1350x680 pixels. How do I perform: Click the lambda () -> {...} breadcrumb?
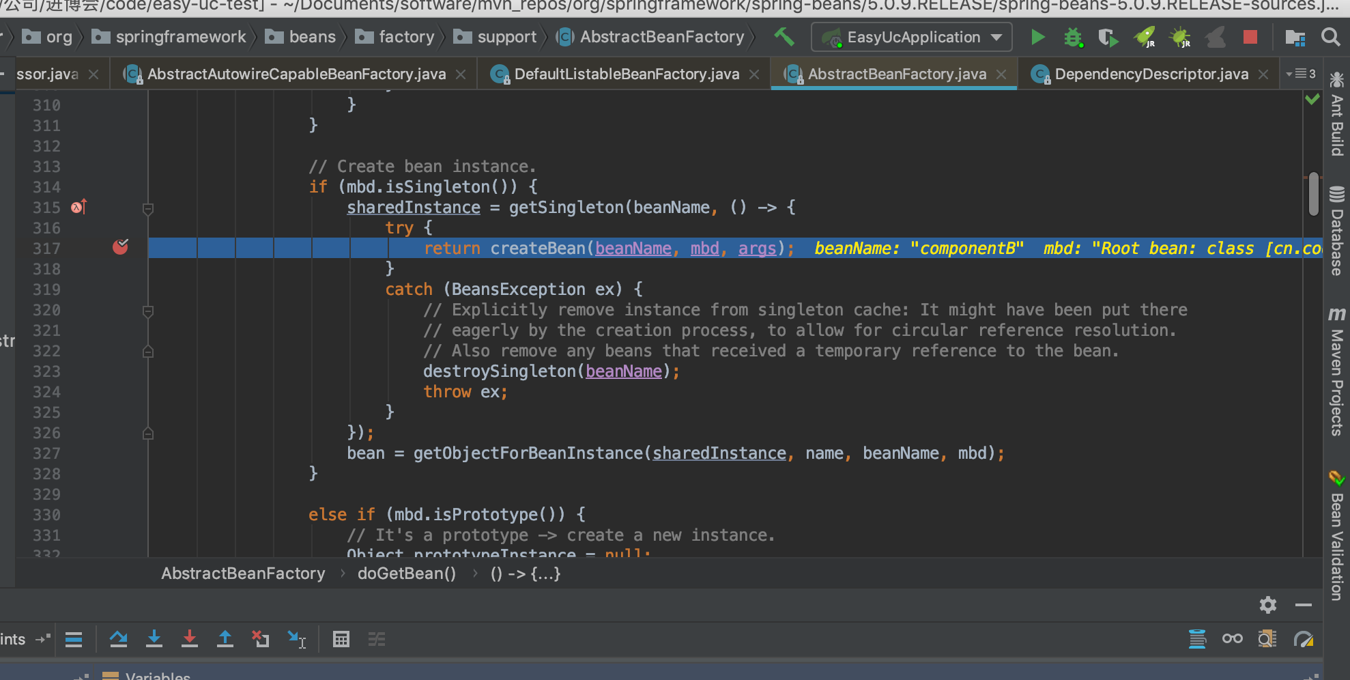tap(525, 573)
